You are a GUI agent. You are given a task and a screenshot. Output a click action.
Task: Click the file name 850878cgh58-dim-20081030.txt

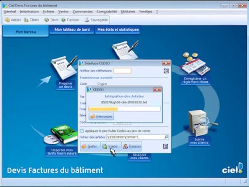click(124, 102)
